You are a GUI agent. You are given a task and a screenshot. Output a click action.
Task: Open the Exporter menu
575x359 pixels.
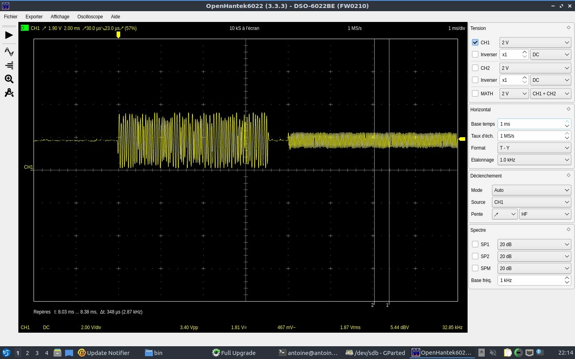click(34, 17)
